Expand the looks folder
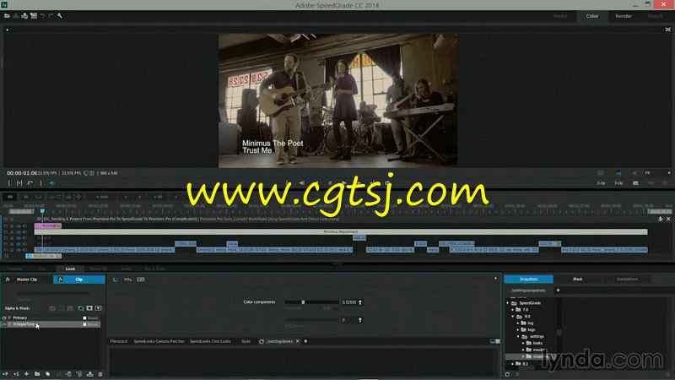The height and width of the screenshot is (380, 675). click(523, 344)
